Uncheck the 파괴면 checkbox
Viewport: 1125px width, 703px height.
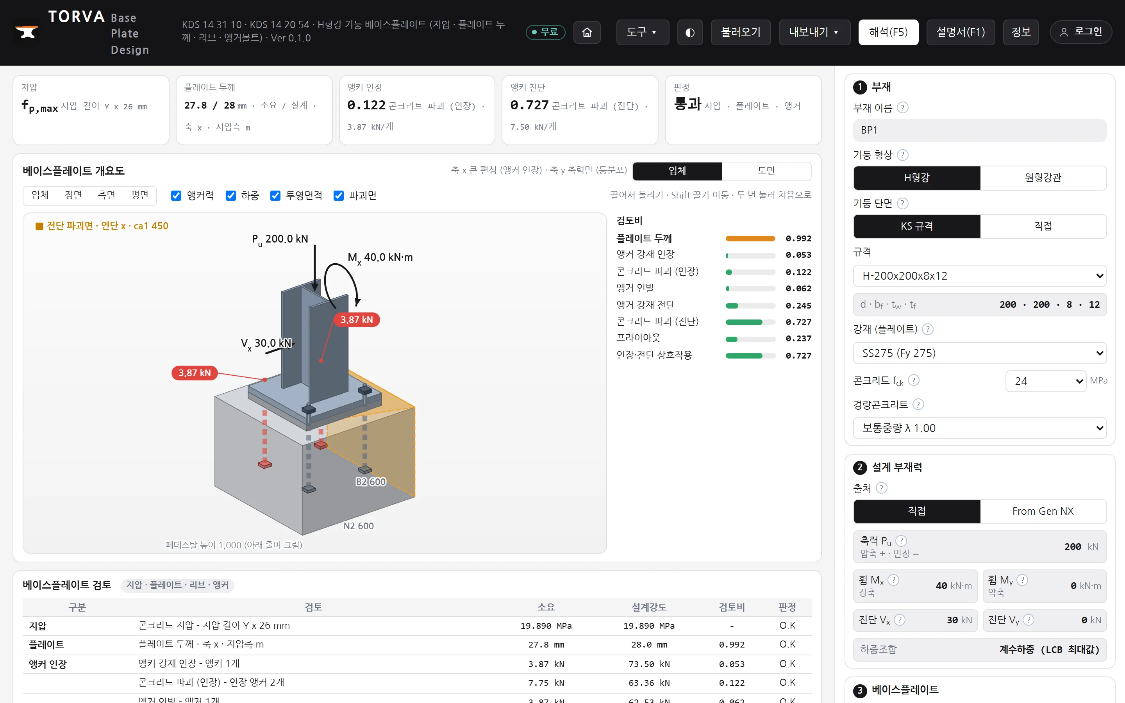pos(338,196)
